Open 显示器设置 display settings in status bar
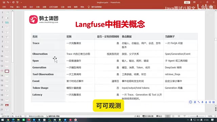The image size is (217, 122). tap(148, 116)
